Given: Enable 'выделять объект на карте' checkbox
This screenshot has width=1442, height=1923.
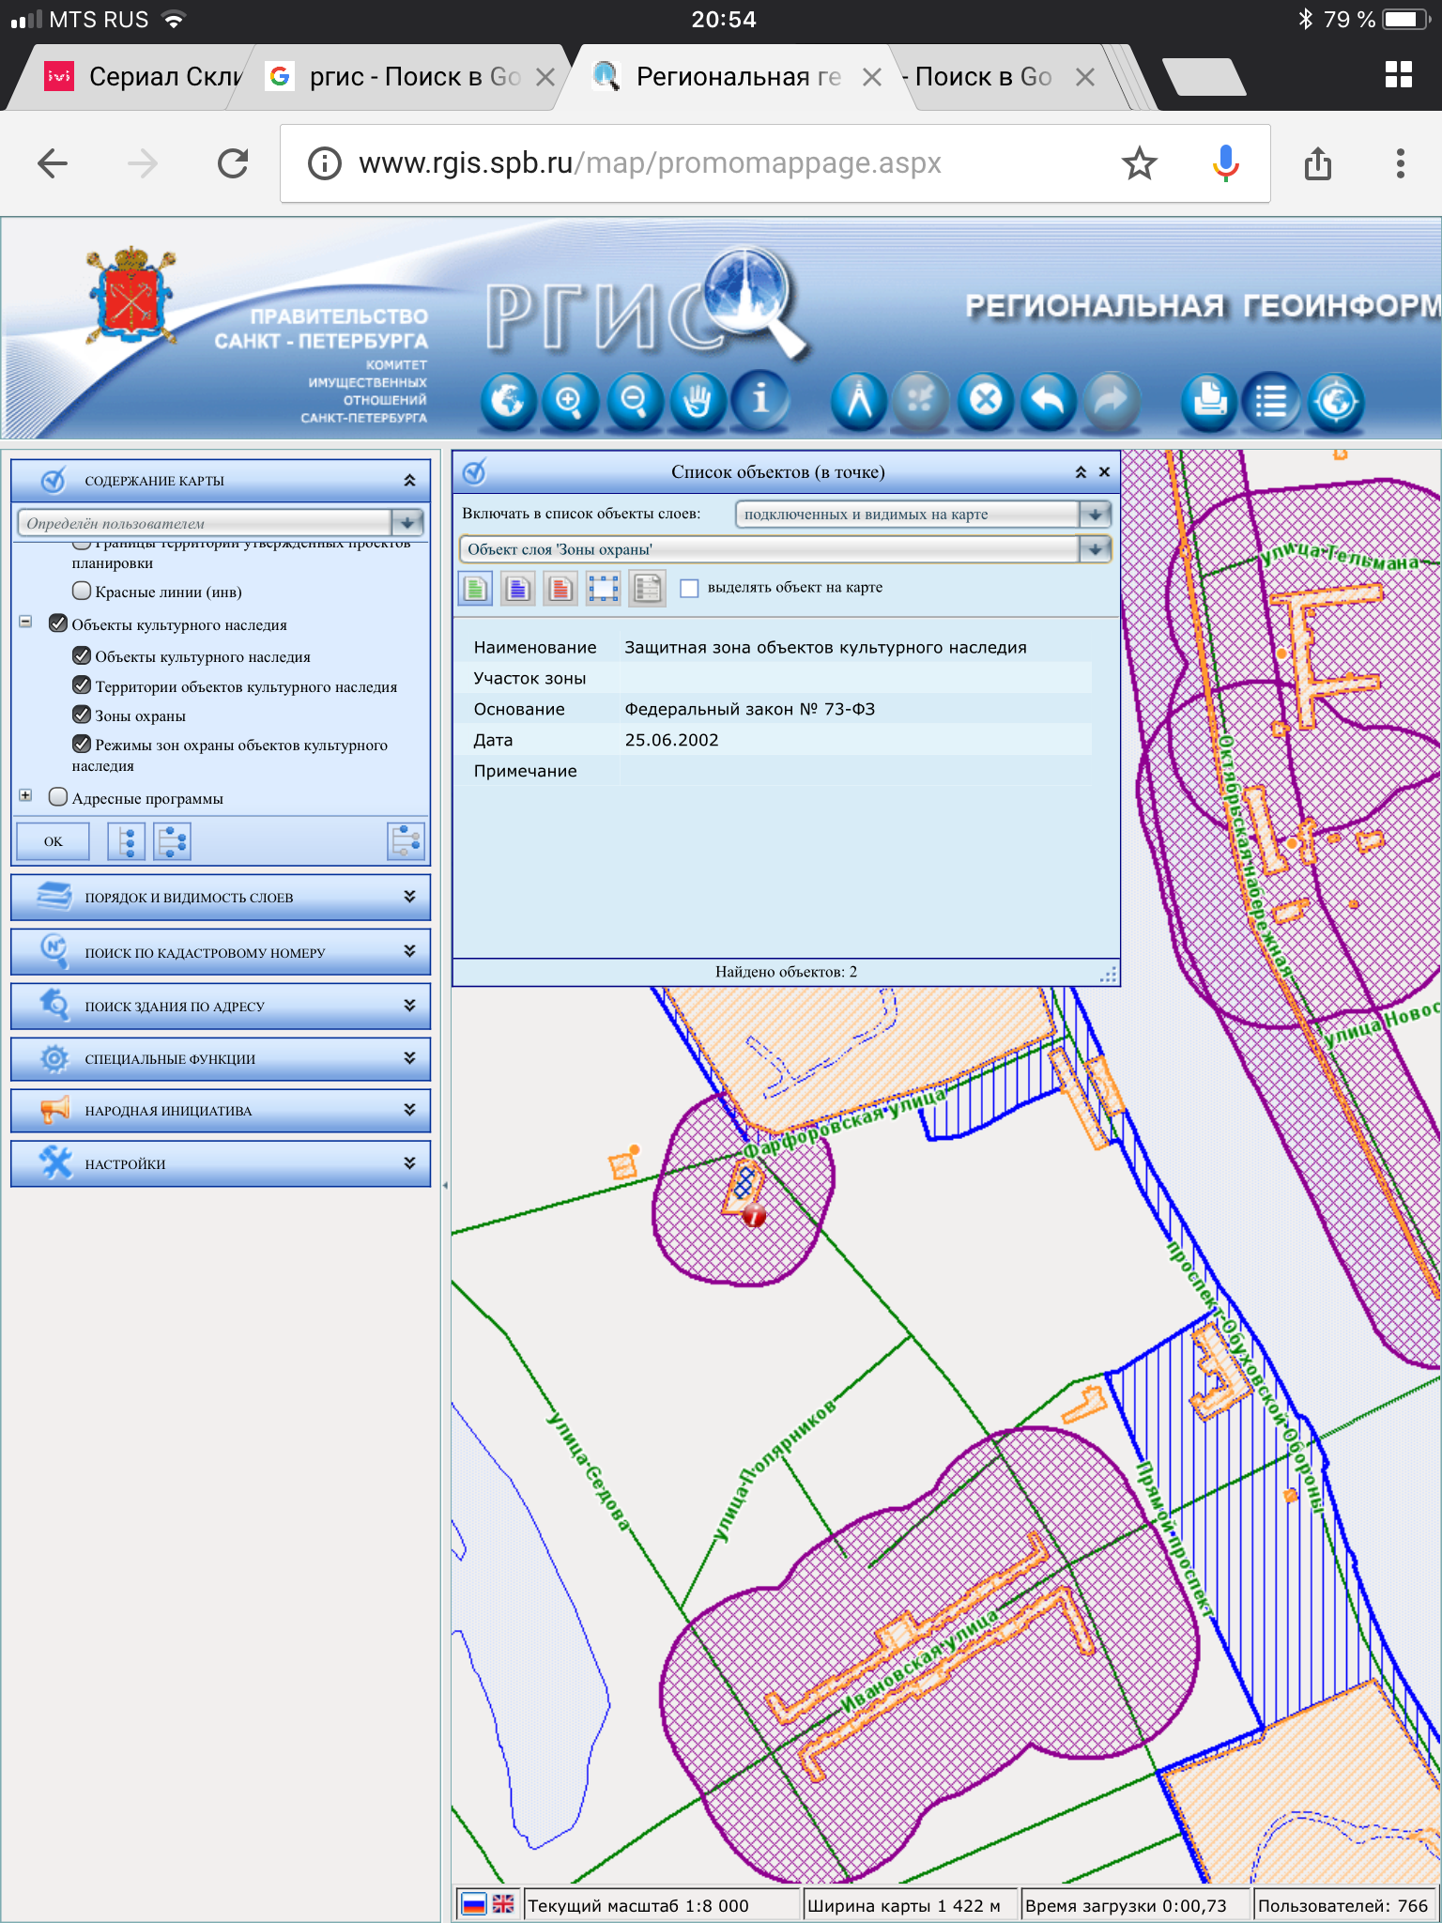Looking at the screenshot, I should 689,588.
